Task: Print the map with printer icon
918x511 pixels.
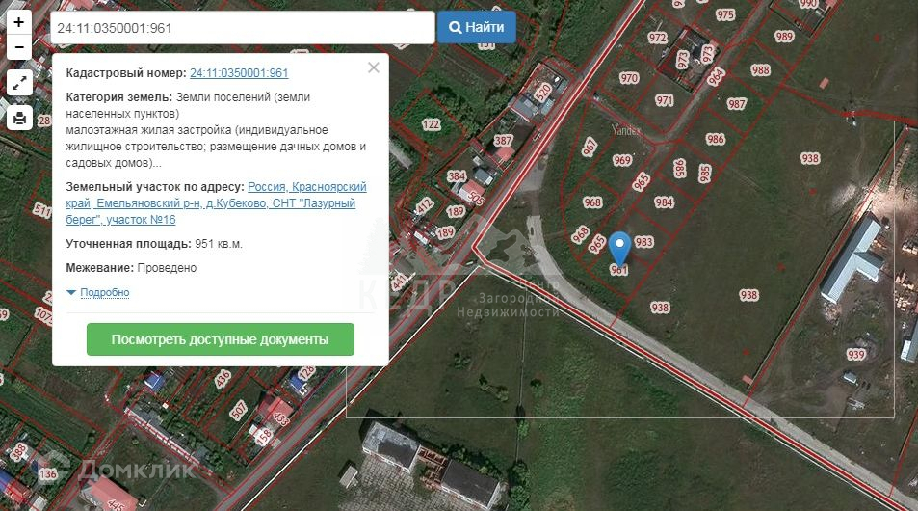Action: click(x=19, y=118)
